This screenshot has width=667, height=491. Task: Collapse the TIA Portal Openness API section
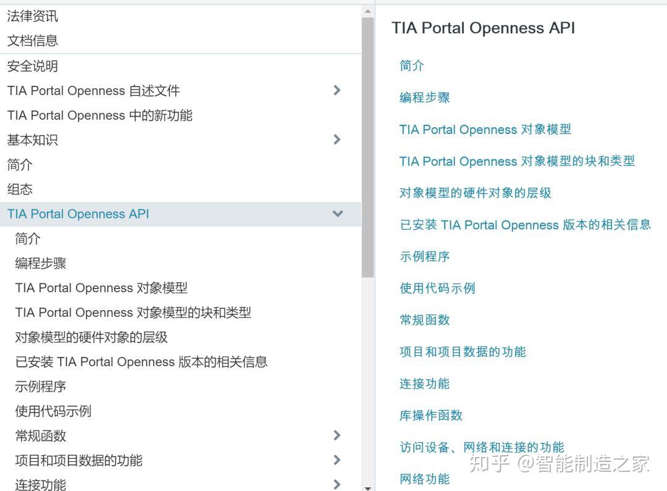pyautogui.click(x=337, y=214)
